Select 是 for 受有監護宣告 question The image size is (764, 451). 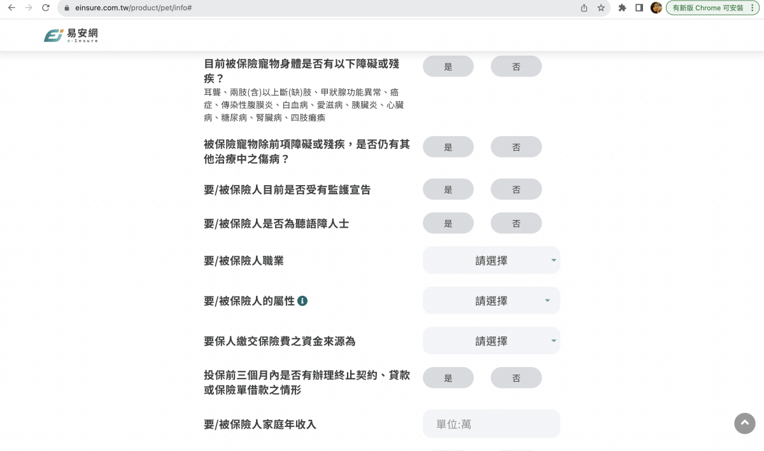(x=448, y=189)
